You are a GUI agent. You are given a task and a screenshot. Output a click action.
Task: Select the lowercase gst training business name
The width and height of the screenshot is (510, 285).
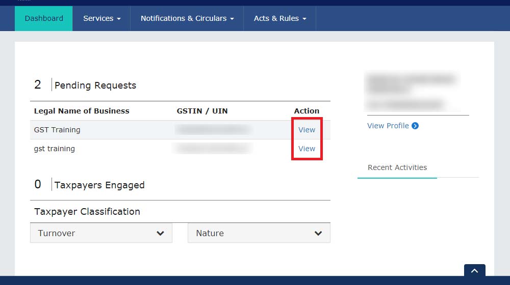pos(55,149)
